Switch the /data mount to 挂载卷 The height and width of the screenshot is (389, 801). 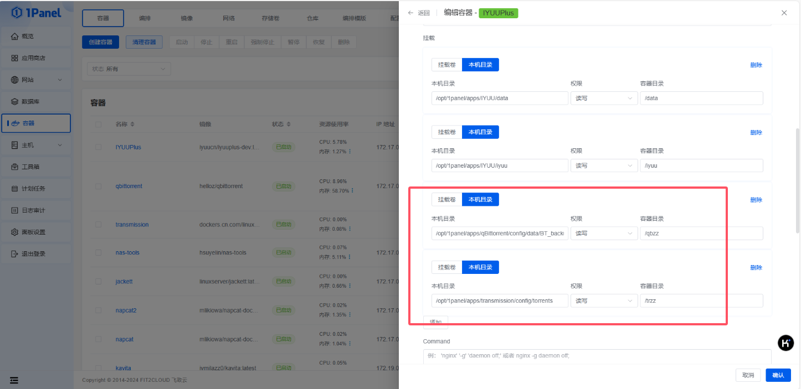447,65
